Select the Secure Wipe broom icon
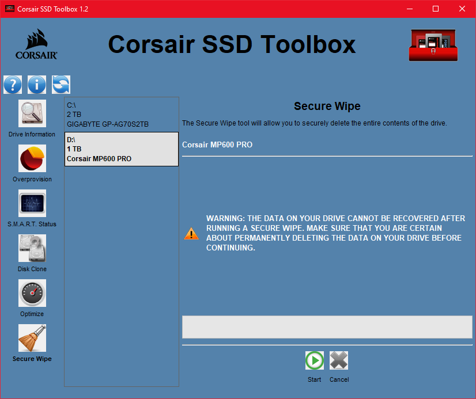 [x=32, y=338]
